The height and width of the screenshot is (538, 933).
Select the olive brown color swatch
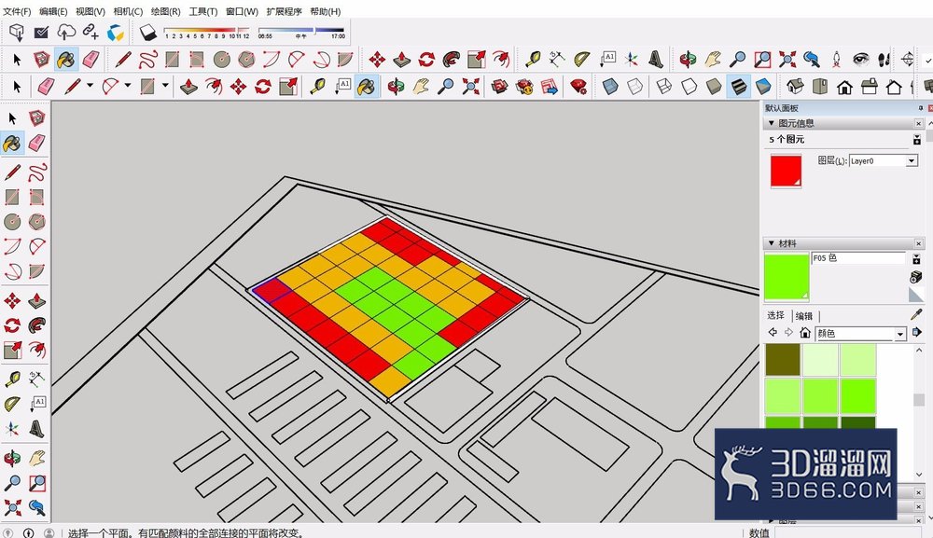click(x=783, y=360)
